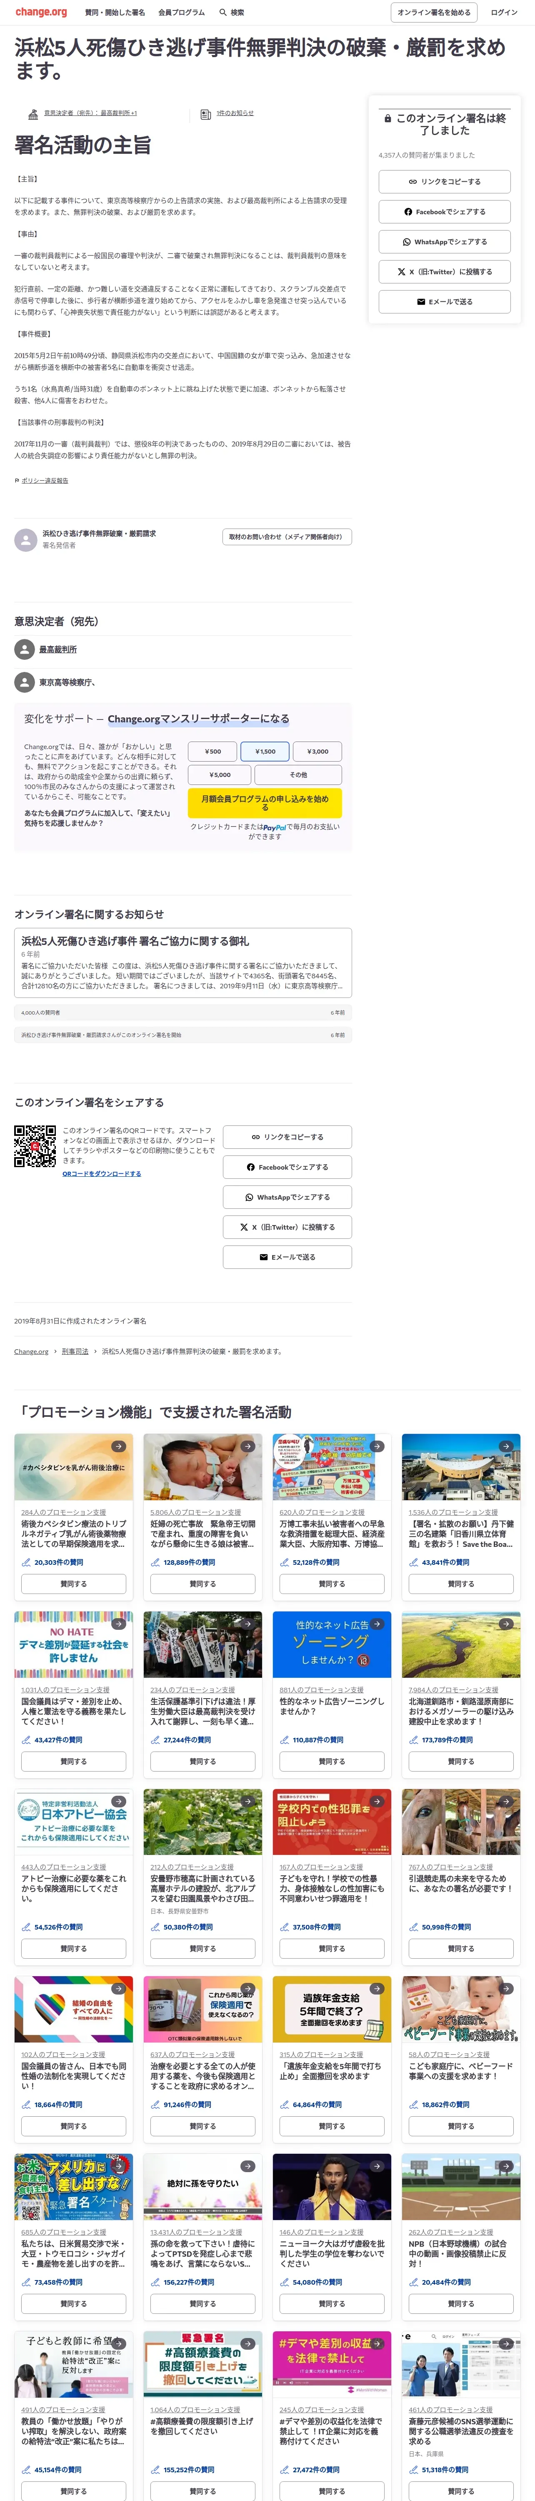
Task: Click X（旧:Twitter）に投稿する in QR share section
Action: pyautogui.click(x=287, y=1227)
